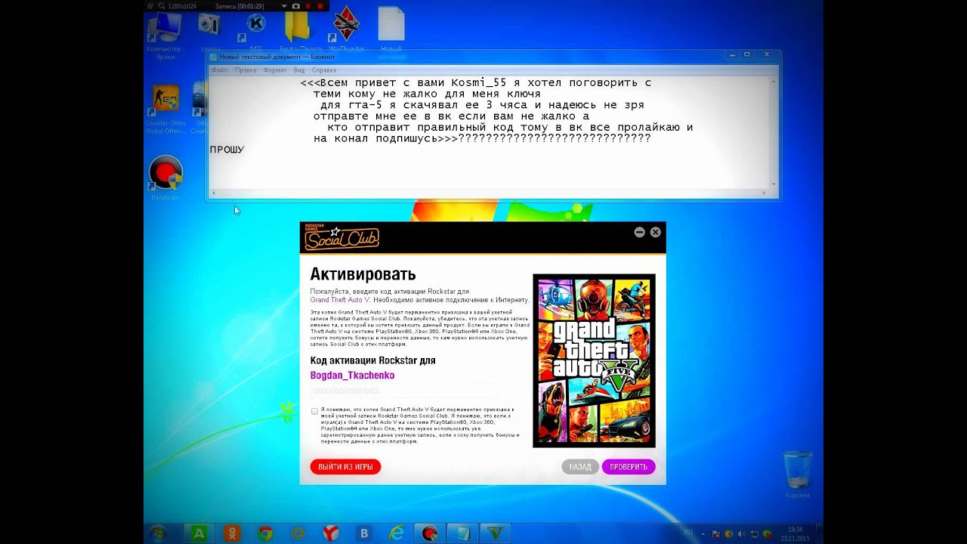Click Bandicam screenshot camera icon
Viewport: 967px width, 544px height.
pos(295,5)
